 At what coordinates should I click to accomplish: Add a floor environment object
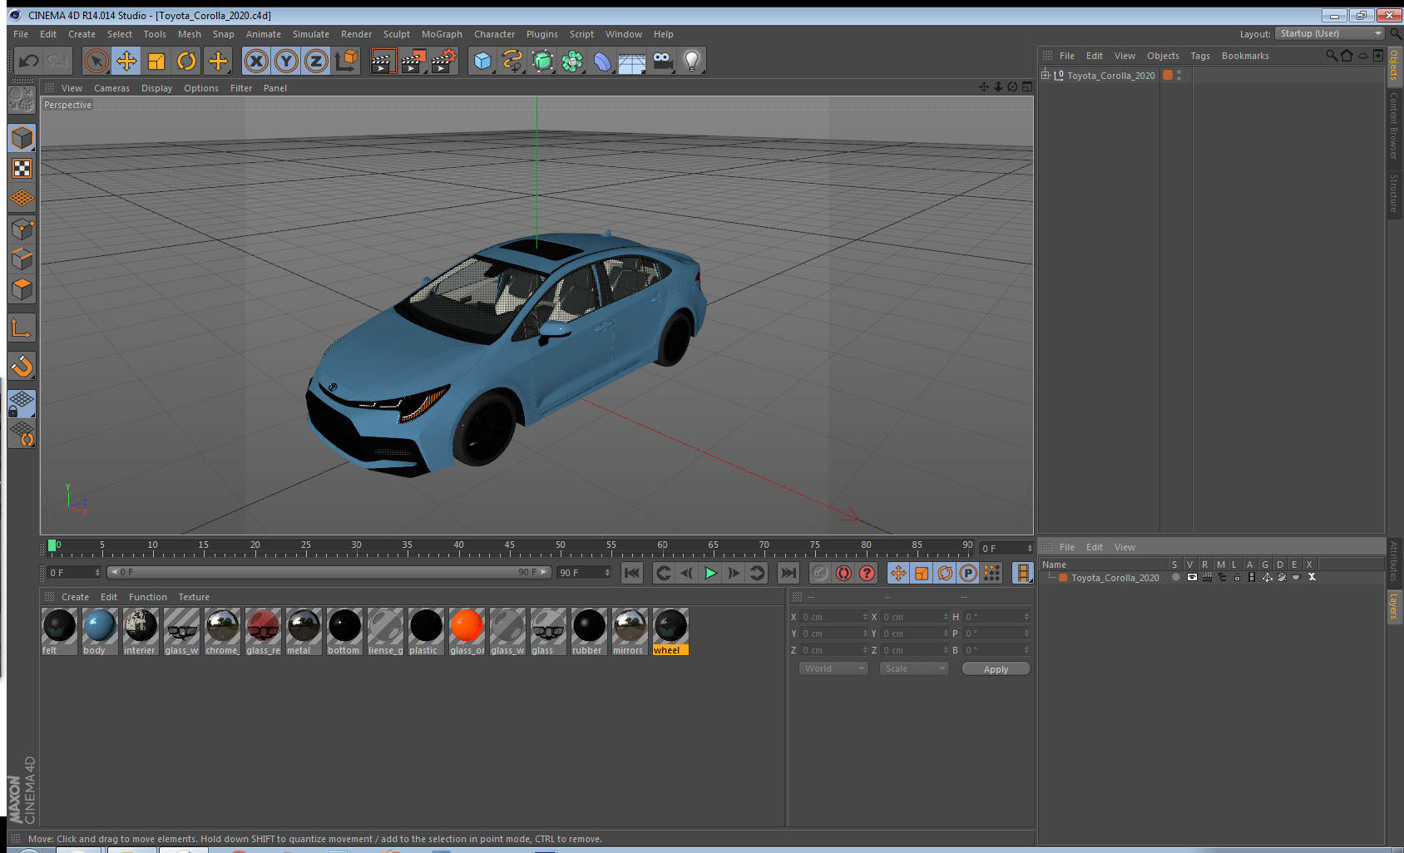[632, 61]
